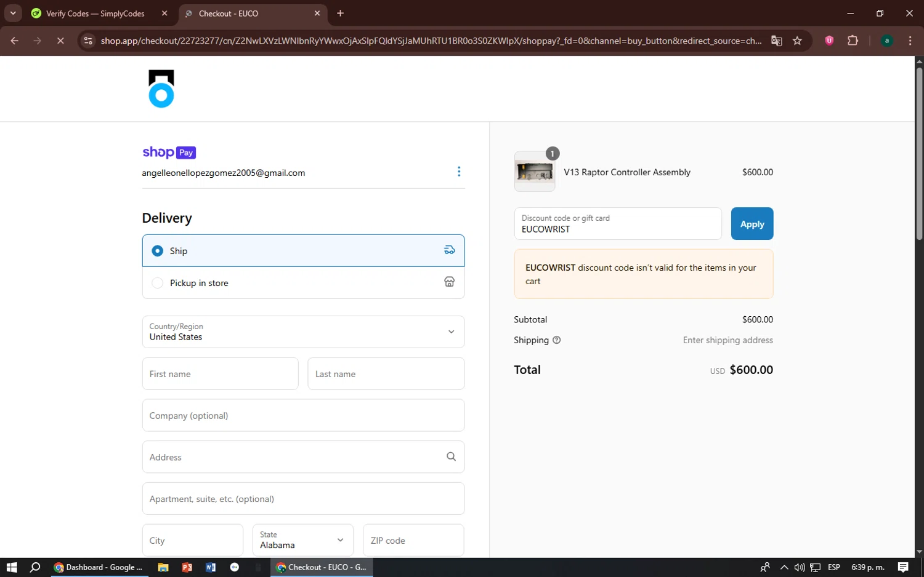Select the Ship delivery option

pyautogui.click(x=303, y=250)
